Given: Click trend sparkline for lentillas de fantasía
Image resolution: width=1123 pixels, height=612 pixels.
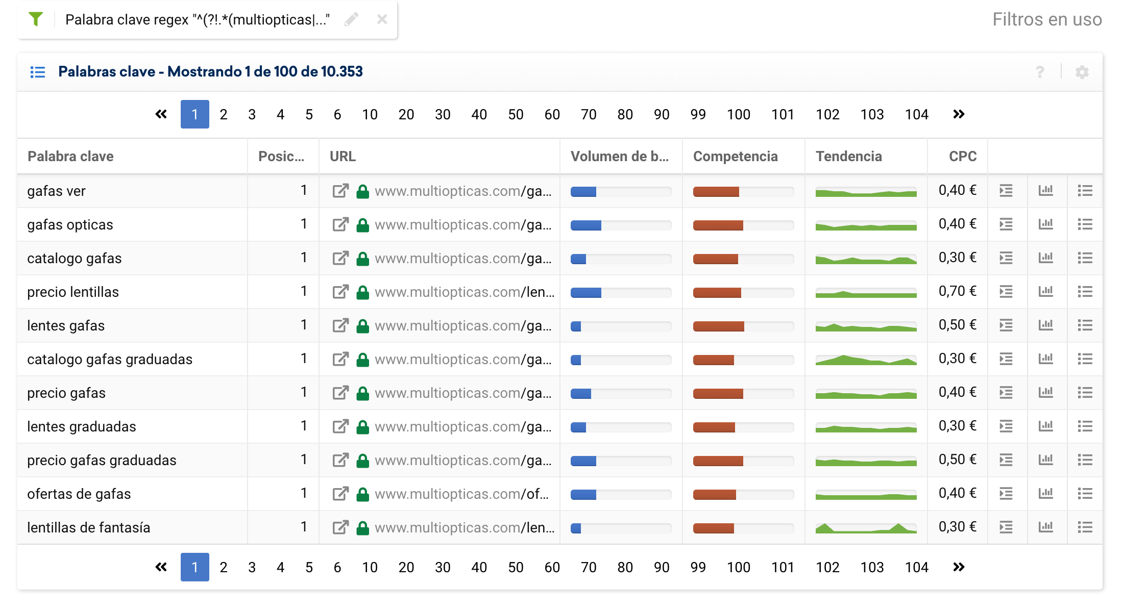Looking at the screenshot, I should (866, 528).
